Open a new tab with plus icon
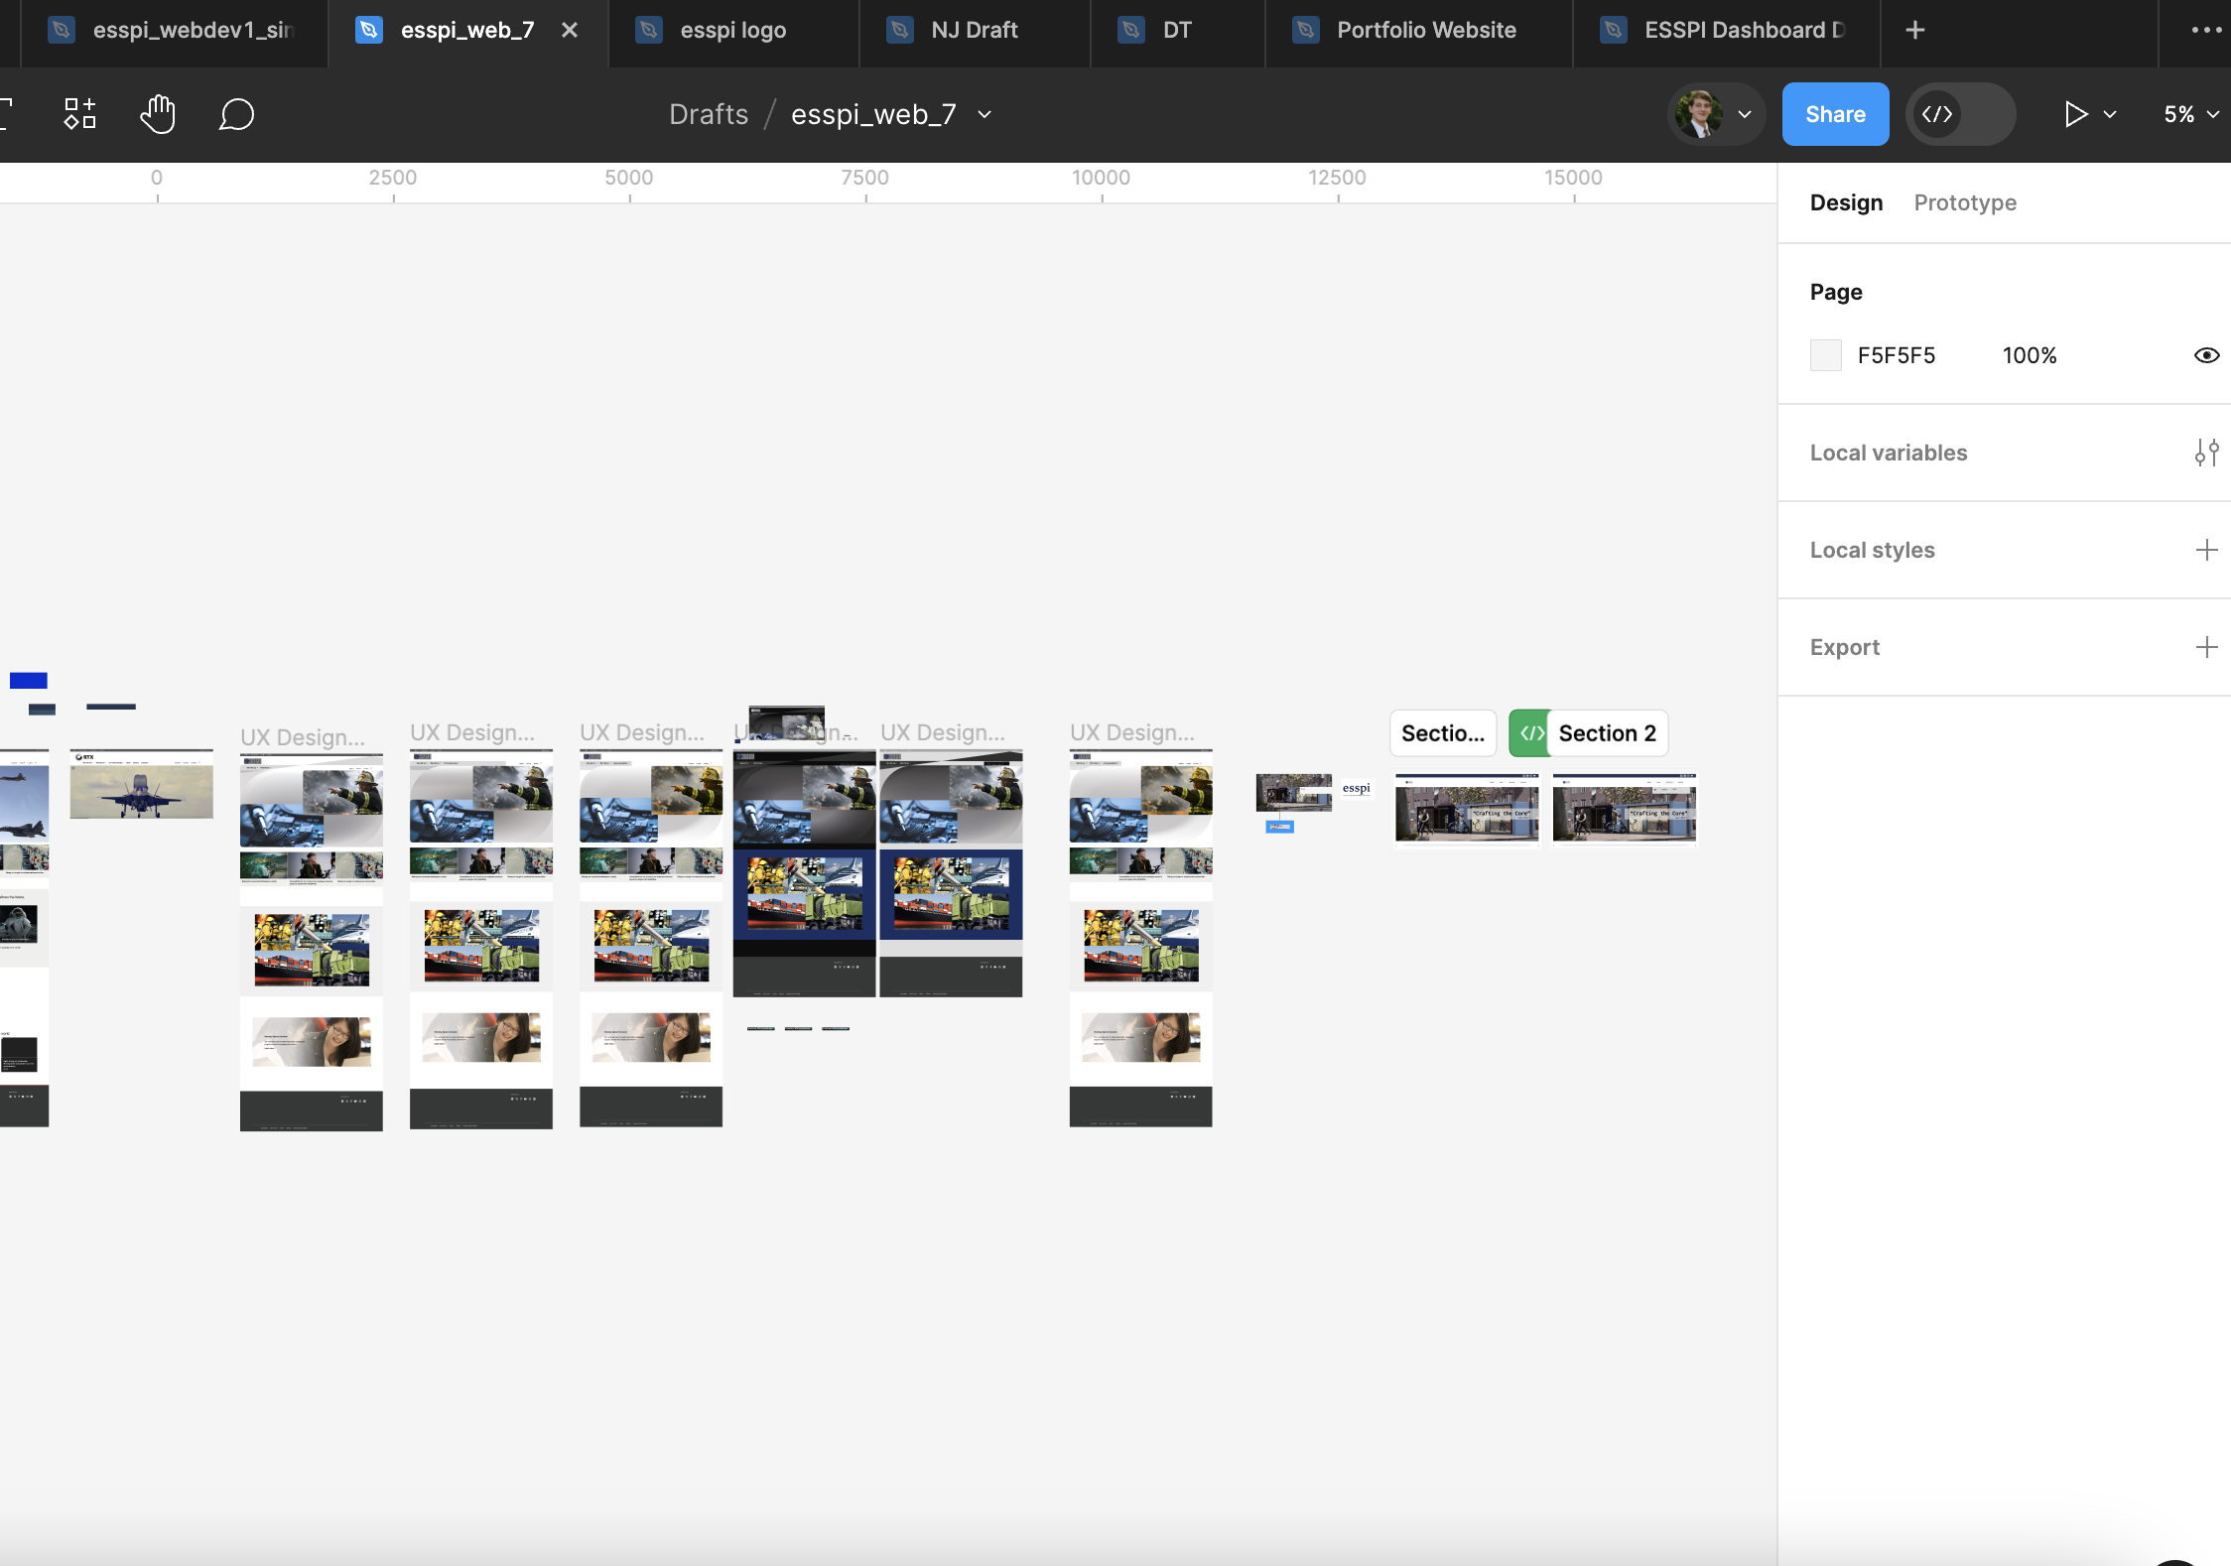This screenshot has width=2231, height=1566. click(1915, 30)
